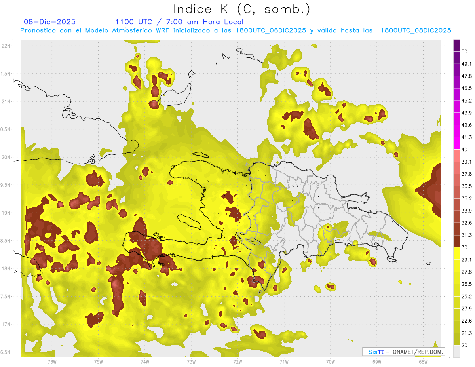The width and height of the screenshot is (475, 367).
Task: Click the longitude axis label "68W"
Action: tap(423, 362)
